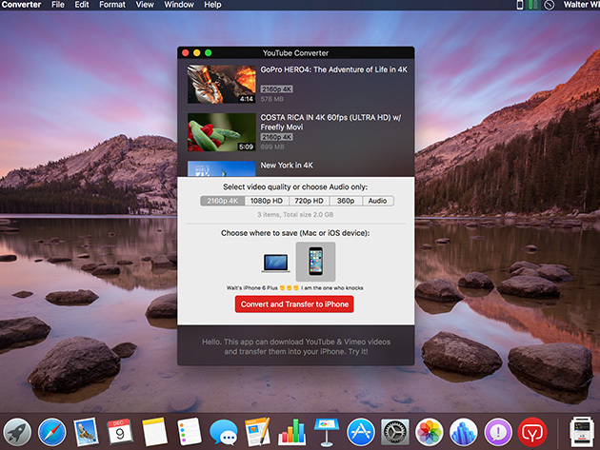Viewport: 600px width, 450px height.
Task: Open Photos app in the dock
Action: [x=429, y=432]
